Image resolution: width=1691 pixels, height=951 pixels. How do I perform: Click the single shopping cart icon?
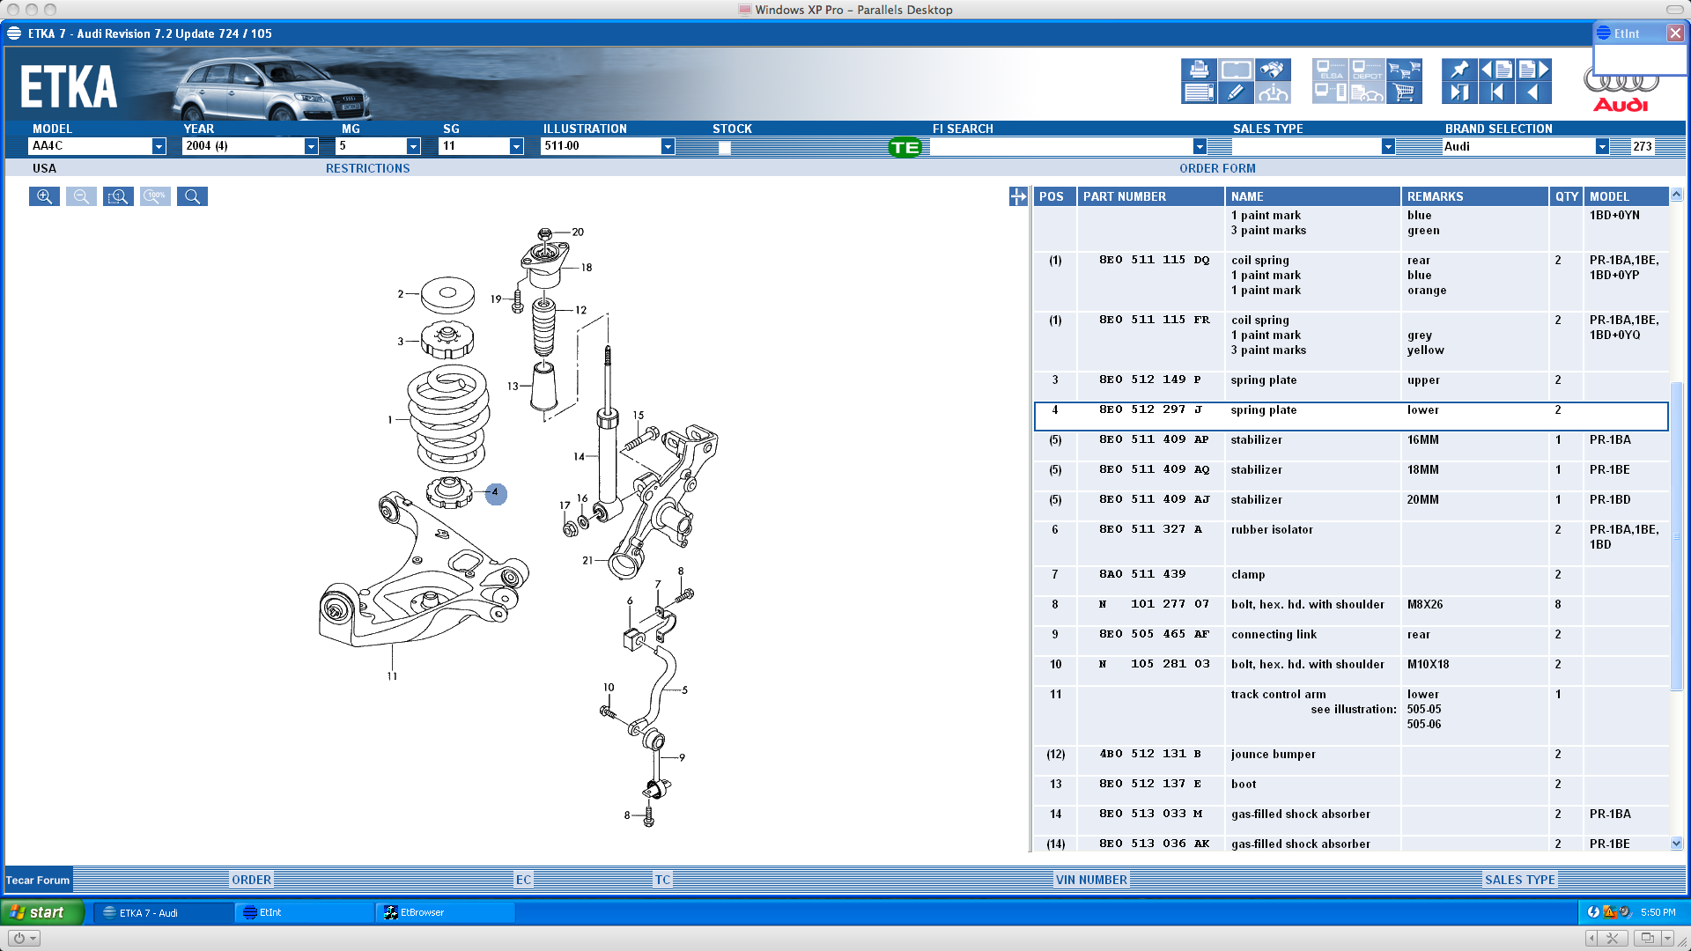(1404, 92)
